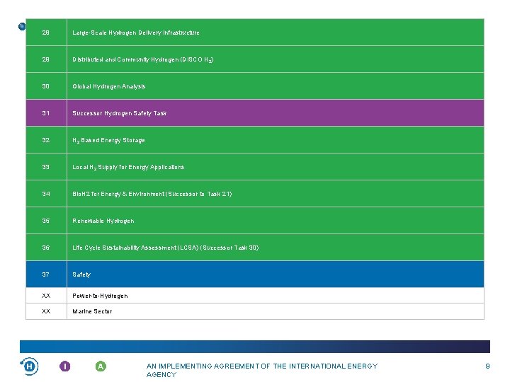Select 'Global Hydrogen Analysis' text
The width and height of the screenshot is (510, 382).
pos(108,86)
